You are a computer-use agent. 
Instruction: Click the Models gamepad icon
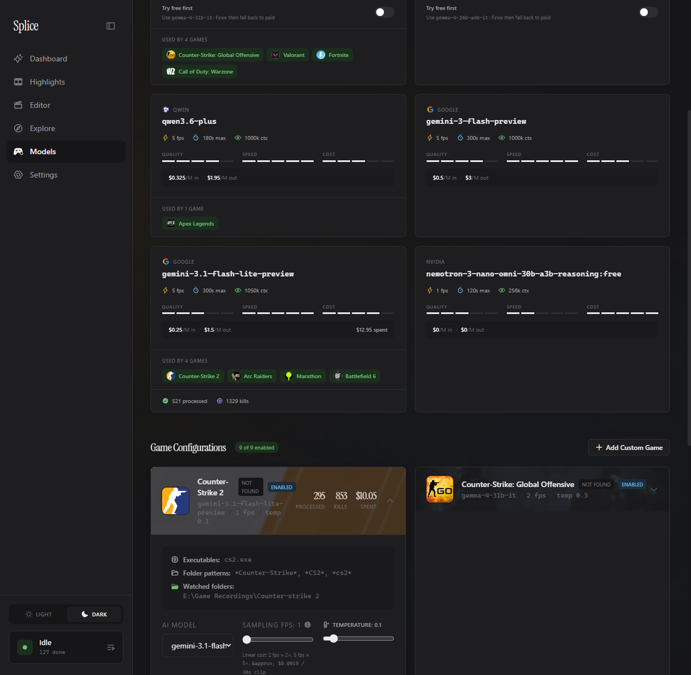pos(18,151)
